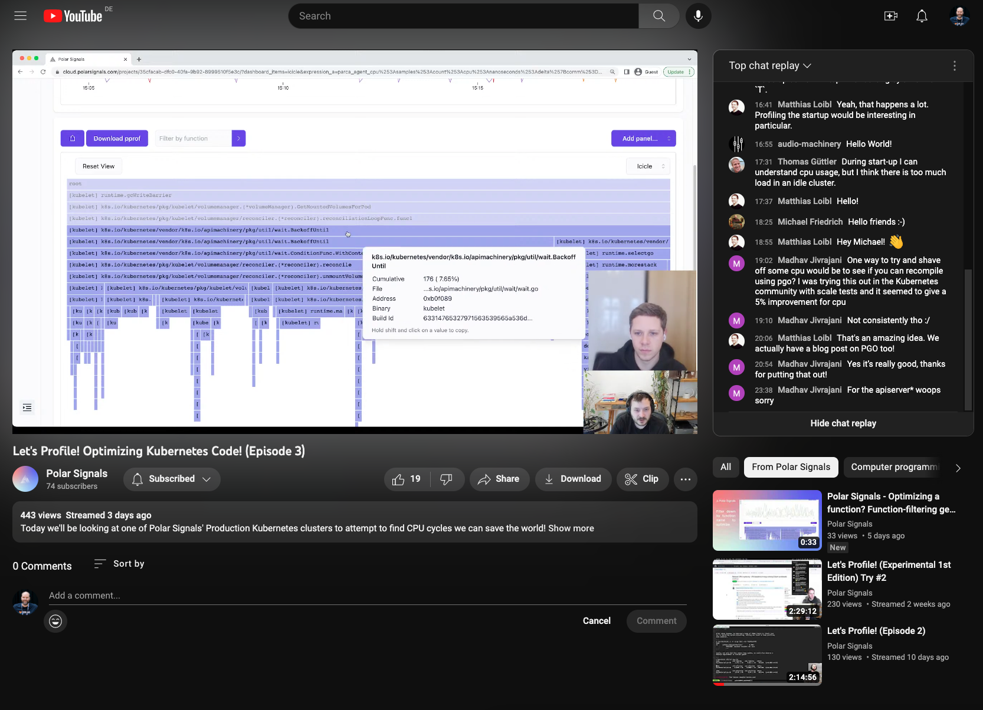Click browser reload icon in video
The width and height of the screenshot is (983, 710).
(43, 72)
